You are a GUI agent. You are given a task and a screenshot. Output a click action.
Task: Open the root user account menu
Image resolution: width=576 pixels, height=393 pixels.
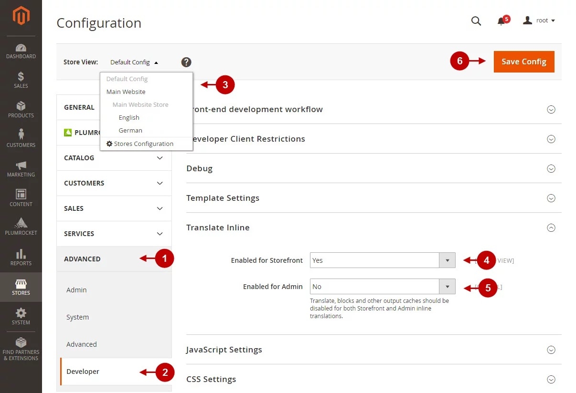coord(539,21)
